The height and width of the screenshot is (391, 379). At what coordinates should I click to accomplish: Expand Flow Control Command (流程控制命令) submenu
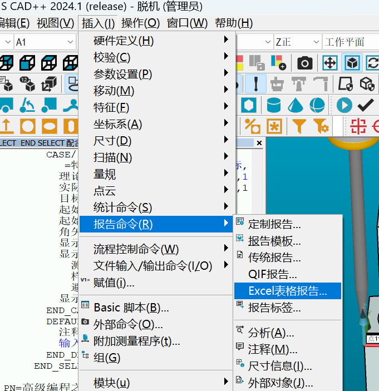157,249
